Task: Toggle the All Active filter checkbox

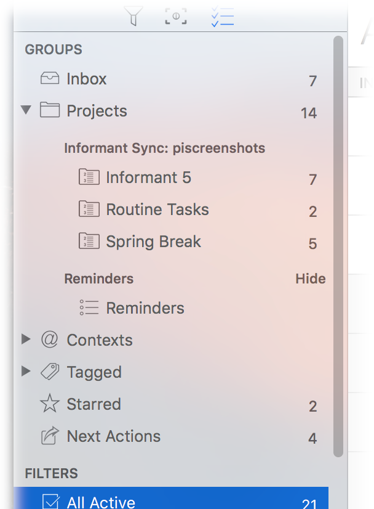Action: [x=51, y=502]
